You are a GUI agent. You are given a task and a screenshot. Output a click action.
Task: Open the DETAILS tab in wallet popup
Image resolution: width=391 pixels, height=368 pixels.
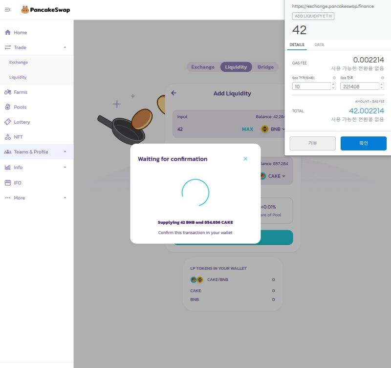[297, 44]
